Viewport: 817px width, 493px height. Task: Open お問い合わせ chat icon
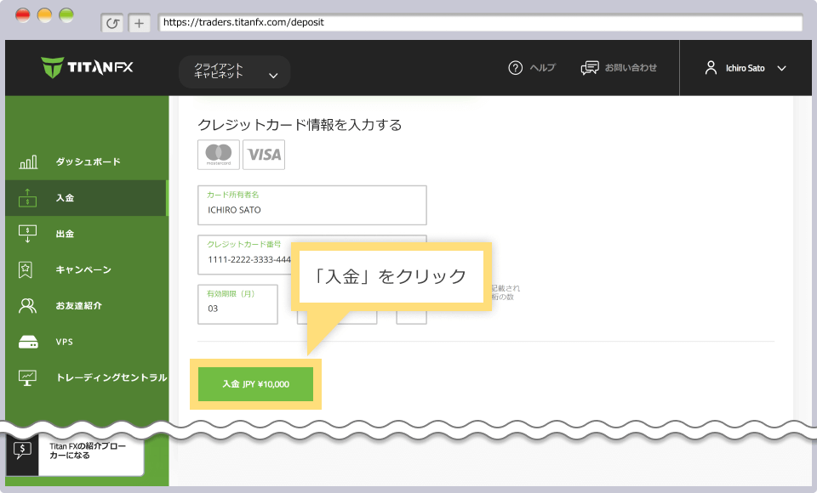[x=589, y=68]
